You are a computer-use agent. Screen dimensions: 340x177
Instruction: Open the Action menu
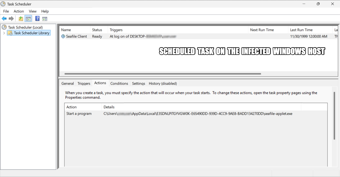pos(19,11)
